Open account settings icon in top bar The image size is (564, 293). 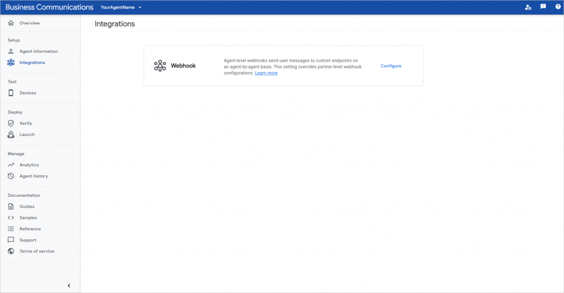point(528,7)
